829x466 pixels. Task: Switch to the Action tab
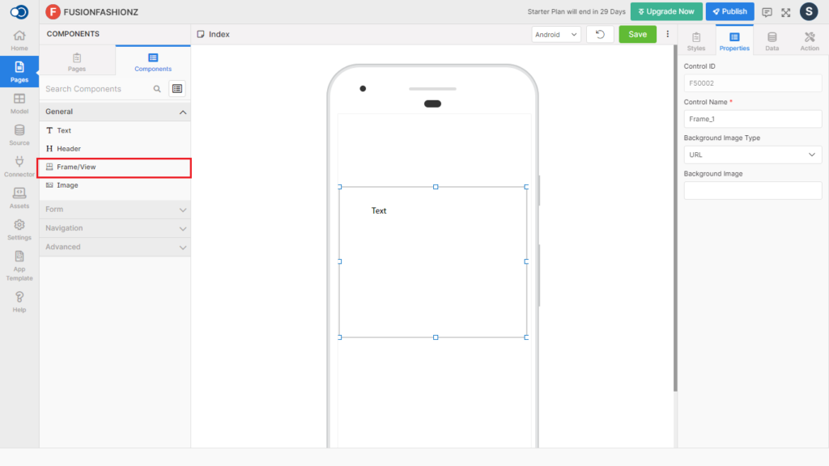coord(810,40)
